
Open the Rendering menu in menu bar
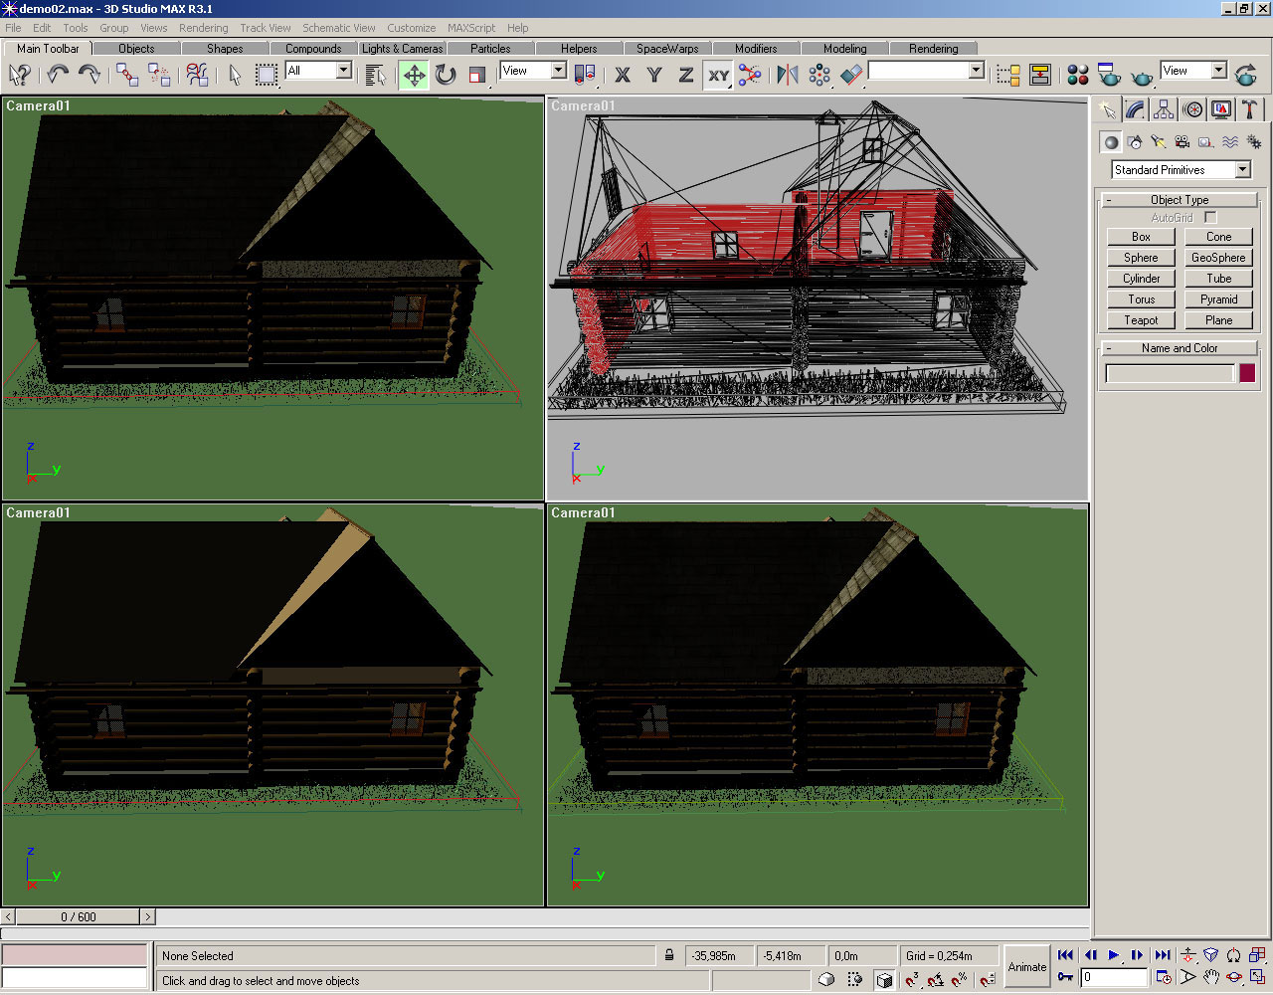(203, 28)
